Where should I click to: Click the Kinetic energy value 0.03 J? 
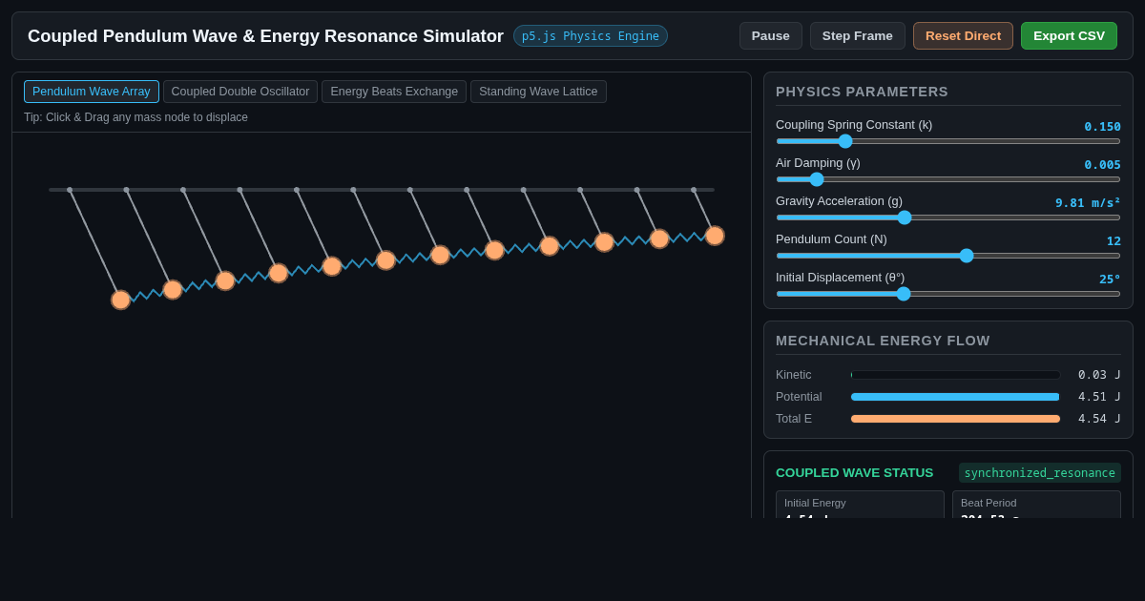1099,375
